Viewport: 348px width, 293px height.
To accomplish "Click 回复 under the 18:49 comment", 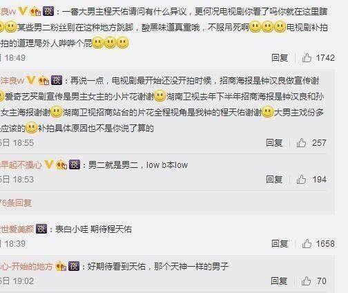I will (280, 58).
